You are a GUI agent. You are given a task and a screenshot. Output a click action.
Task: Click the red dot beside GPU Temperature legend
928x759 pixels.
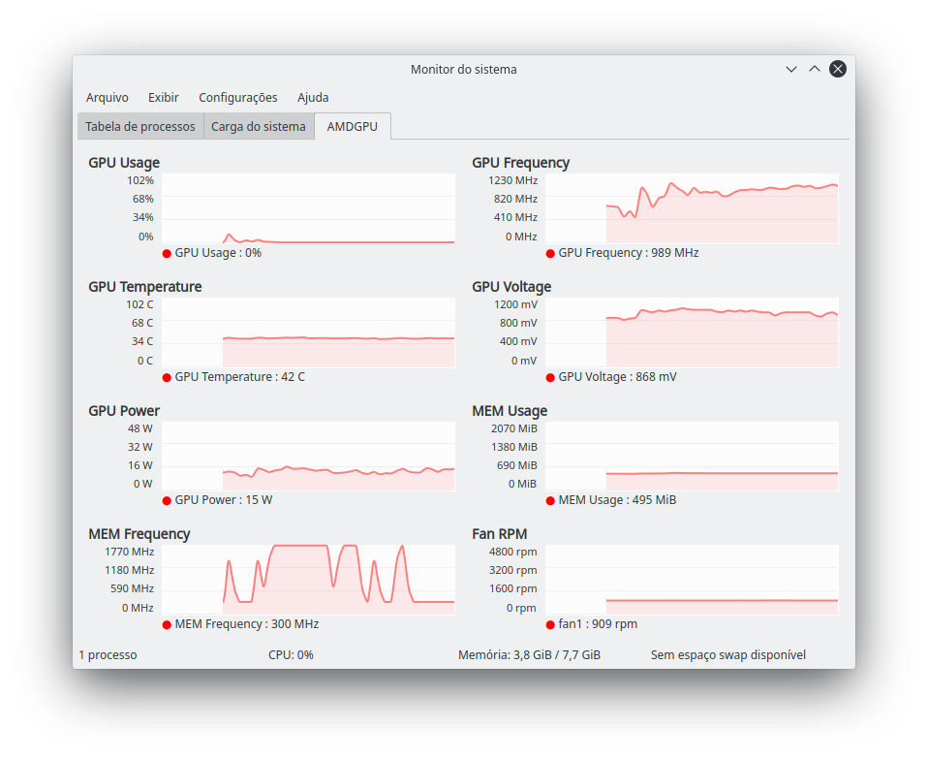point(167,378)
